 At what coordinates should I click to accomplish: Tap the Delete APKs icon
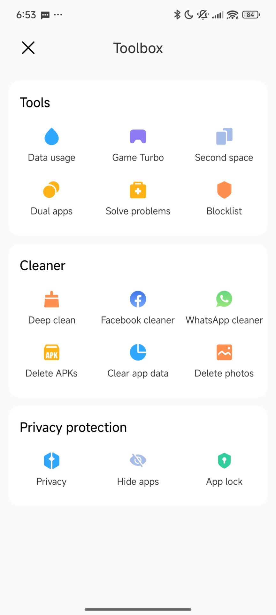[51, 353]
